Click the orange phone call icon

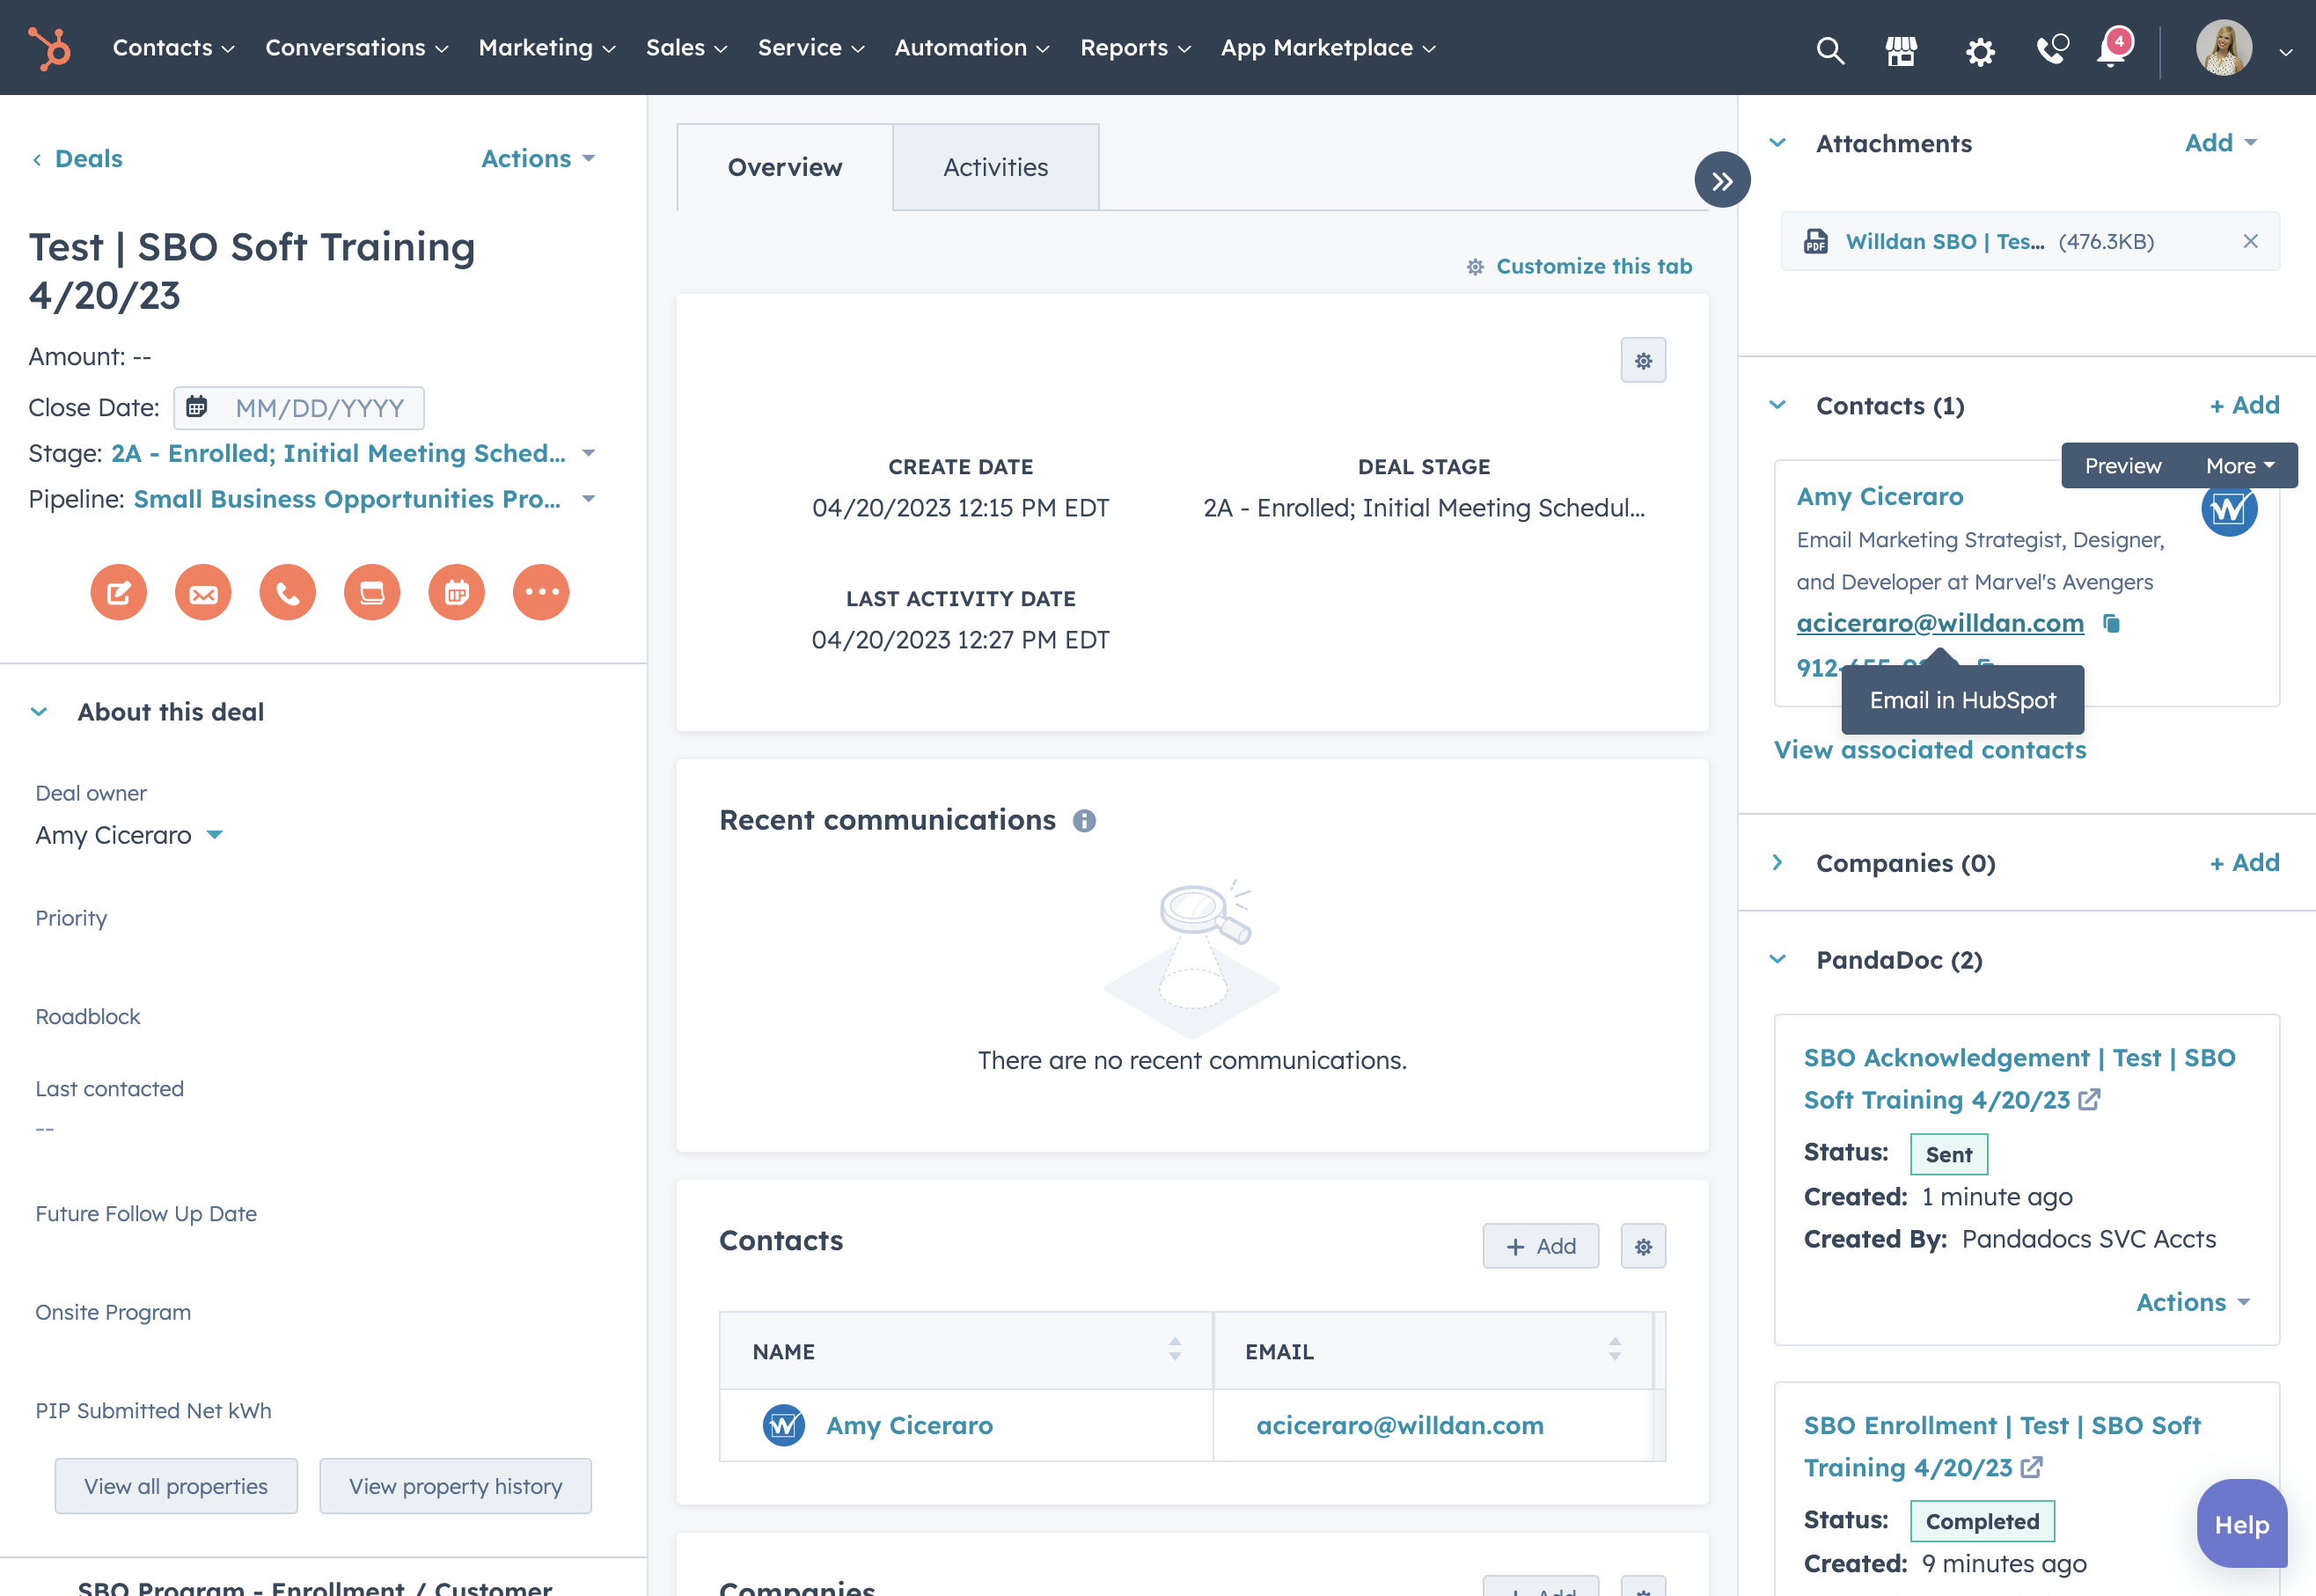[x=288, y=592]
